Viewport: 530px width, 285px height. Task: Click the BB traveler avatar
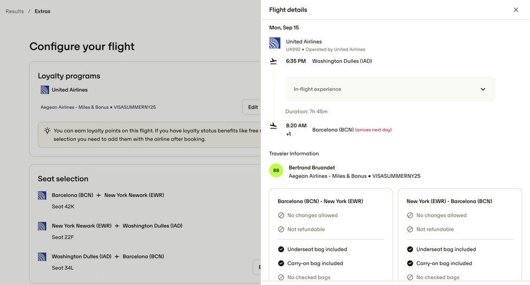[276, 171]
